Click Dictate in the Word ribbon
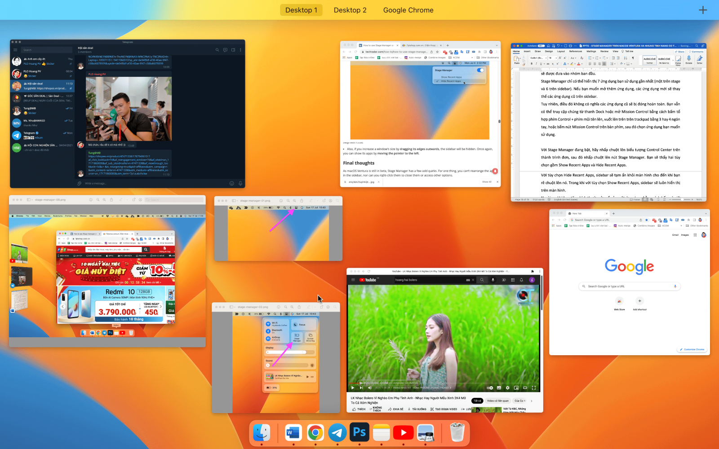Viewport: 719px width, 449px height. [689, 60]
